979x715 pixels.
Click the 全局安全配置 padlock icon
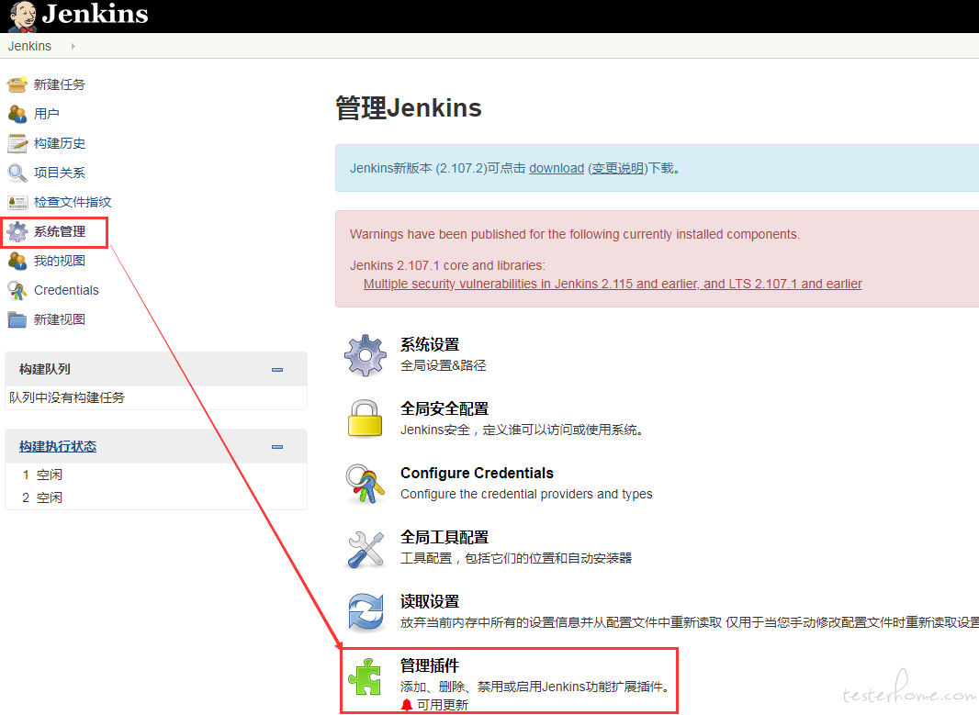coord(366,419)
